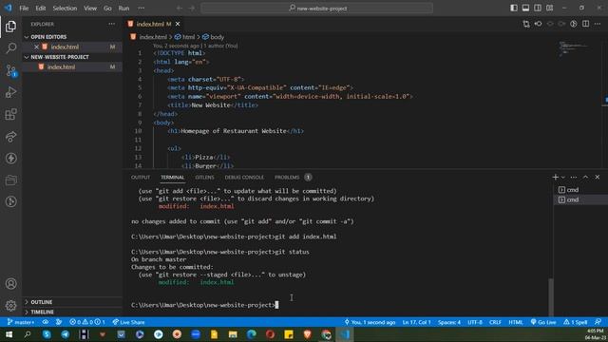This screenshot has width=608, height=342.
Task: Close the index.html editor tab
Action: [178, 24]
